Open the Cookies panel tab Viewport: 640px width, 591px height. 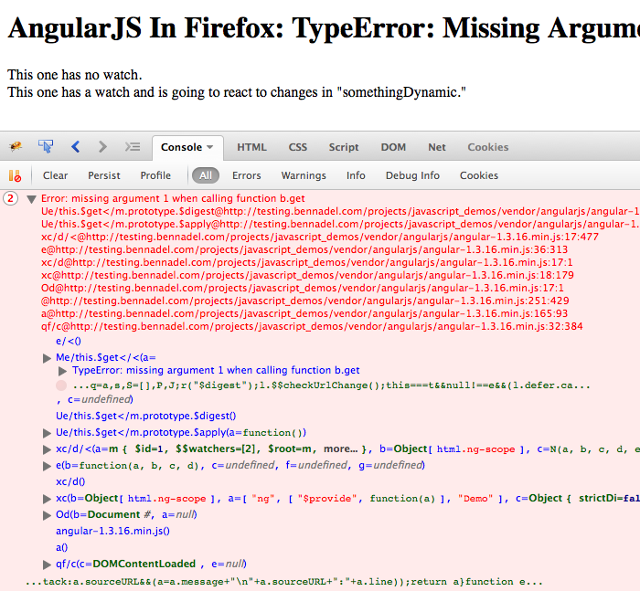tap(488, 147)
